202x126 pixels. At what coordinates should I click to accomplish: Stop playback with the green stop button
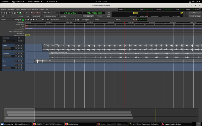click(x=20, y=13)
